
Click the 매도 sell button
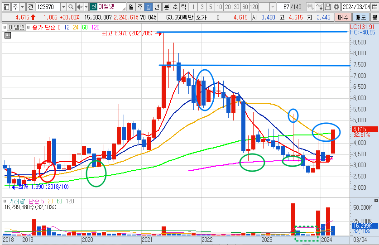point(360,17)
